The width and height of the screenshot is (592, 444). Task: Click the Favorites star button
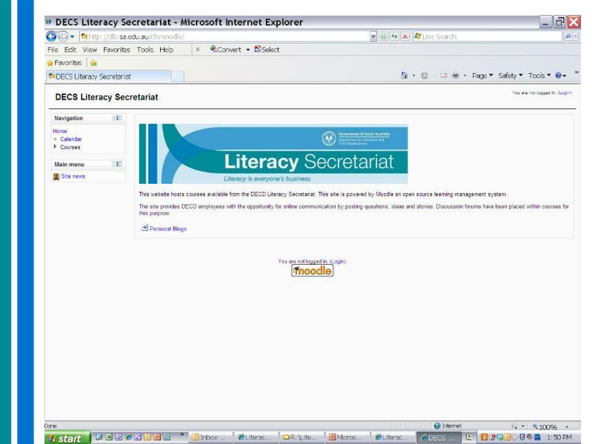tap(64, 62)
